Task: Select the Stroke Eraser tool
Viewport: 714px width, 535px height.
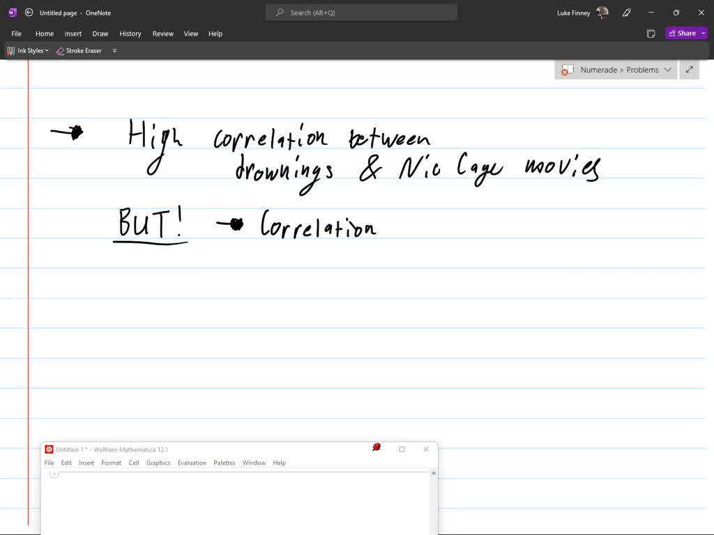Action: pyautogui.click(x=79, y=51)
